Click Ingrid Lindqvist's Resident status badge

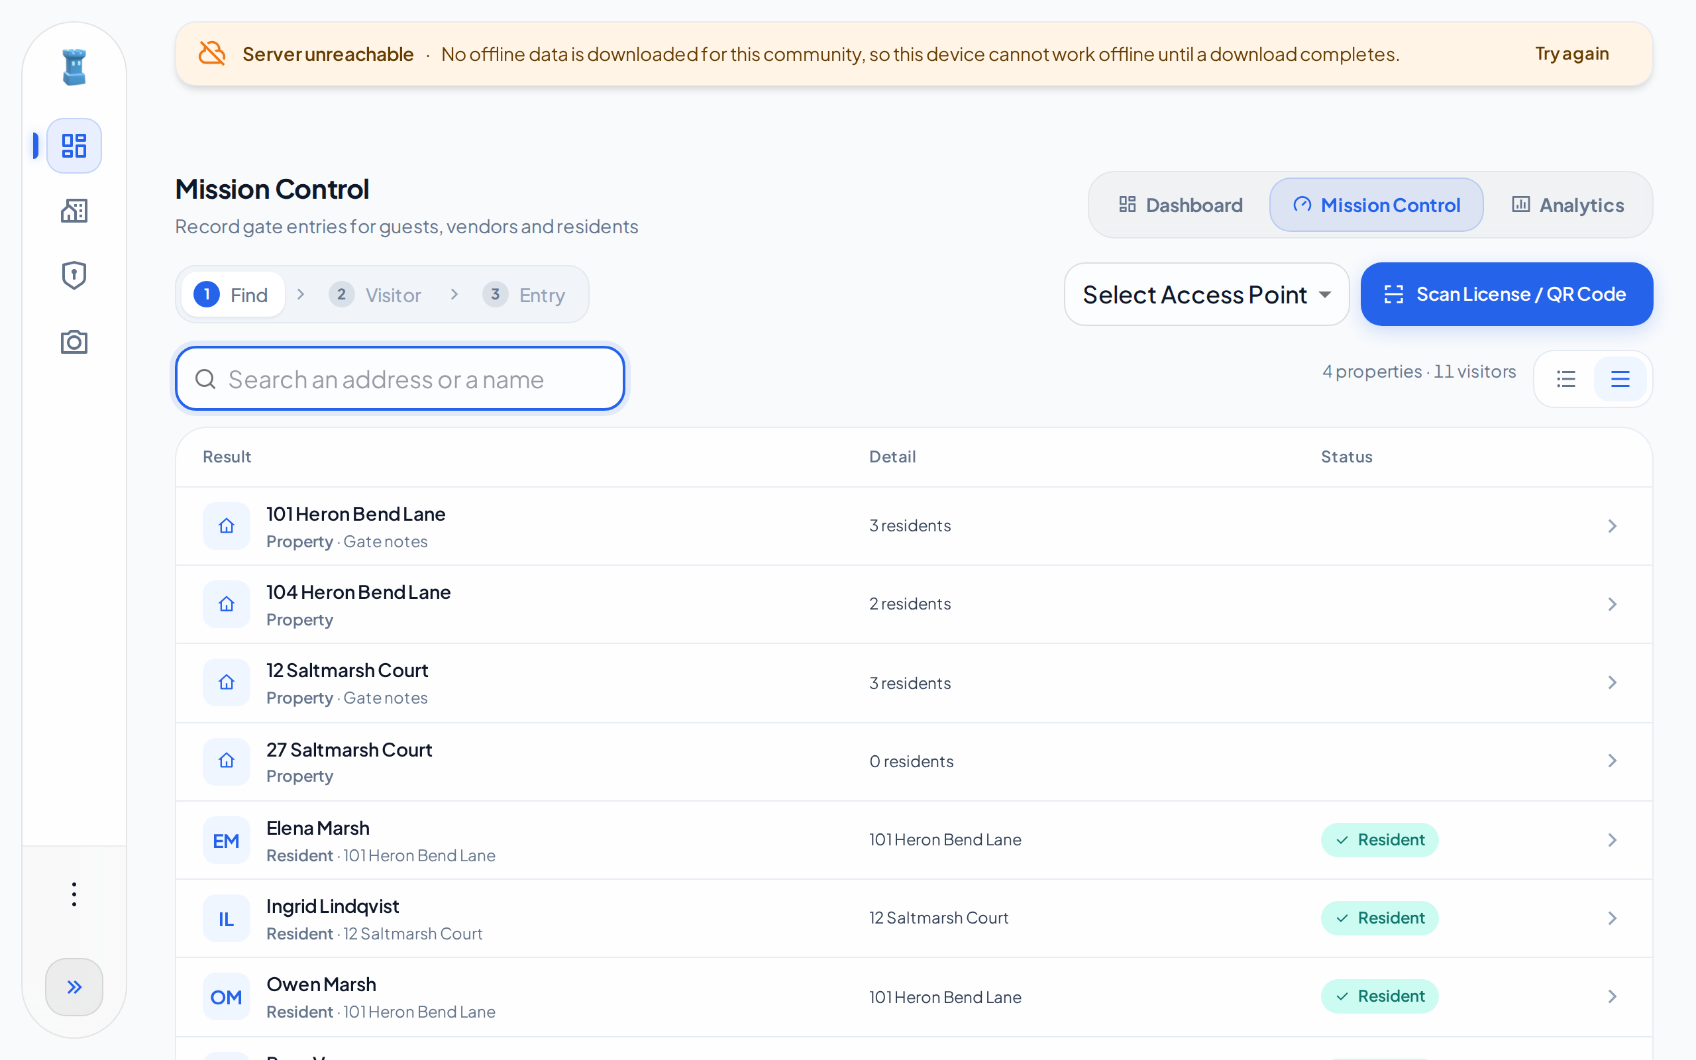point(1379,918)
